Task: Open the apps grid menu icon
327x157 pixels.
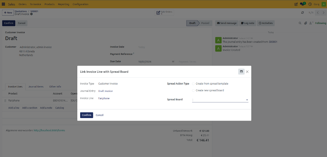Action: pos(3,4)
